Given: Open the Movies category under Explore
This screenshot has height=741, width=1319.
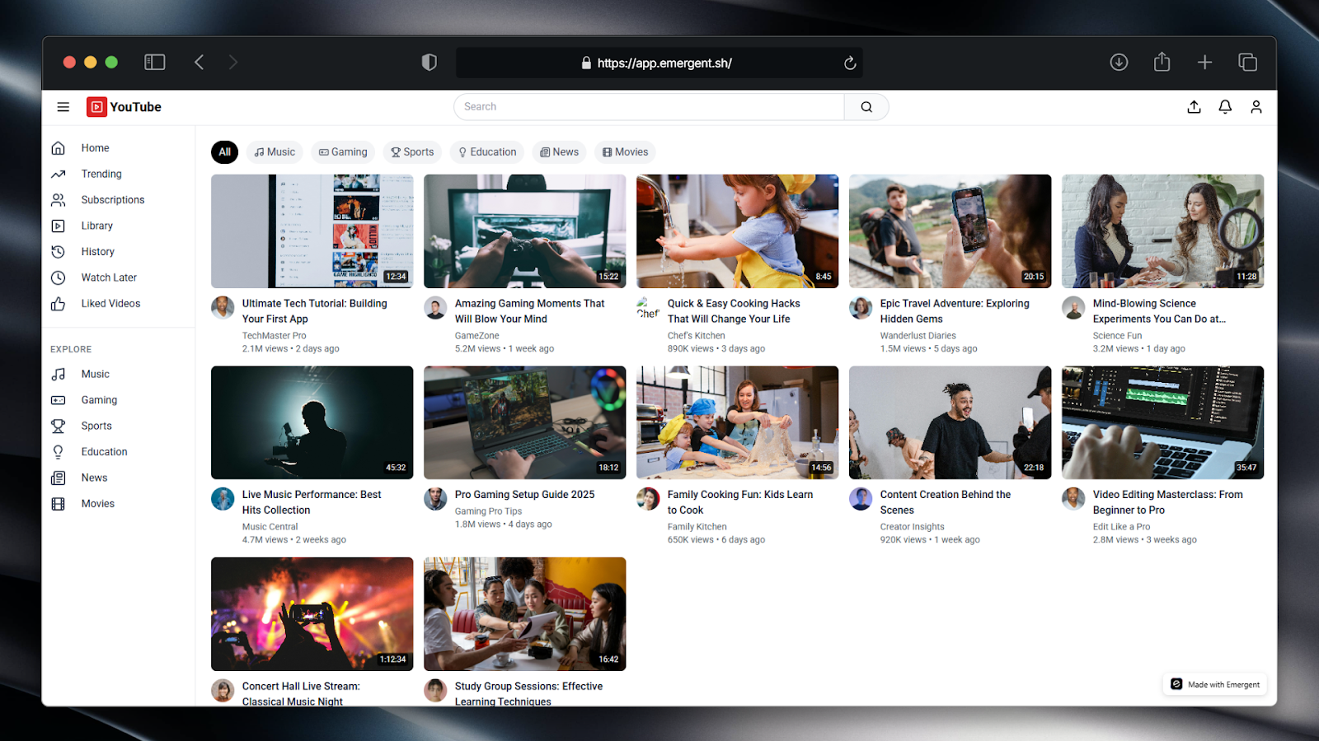Looking at the screenshot, I should 97,504.
